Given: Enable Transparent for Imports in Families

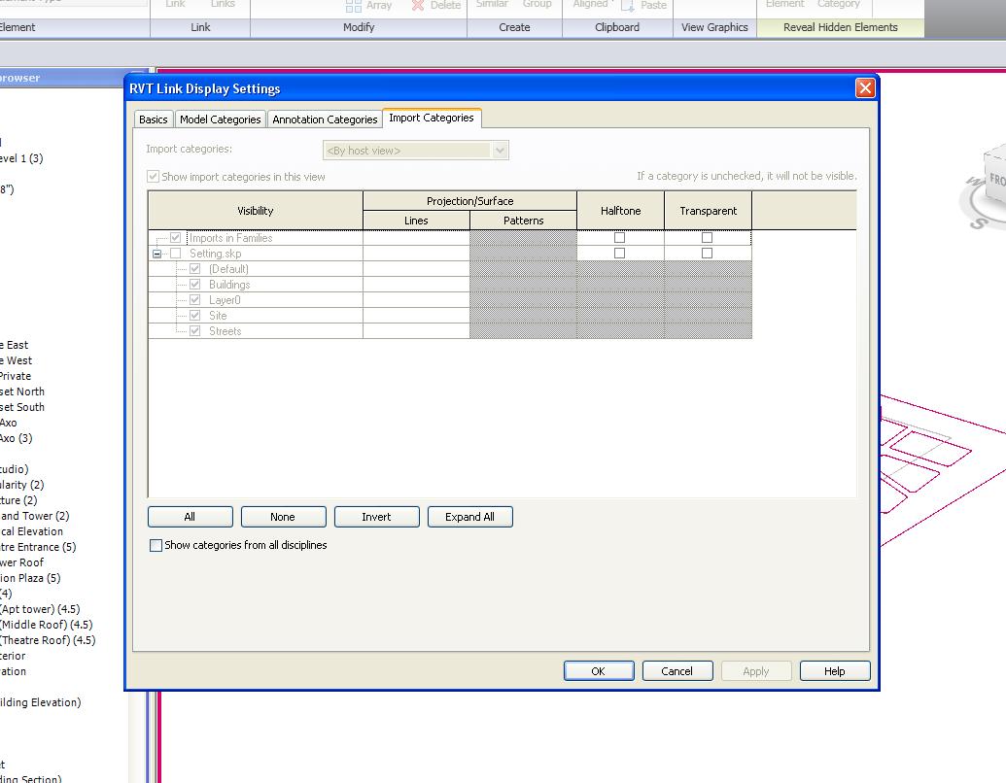Looking at the screenshot, I should [x=707, y=237].
